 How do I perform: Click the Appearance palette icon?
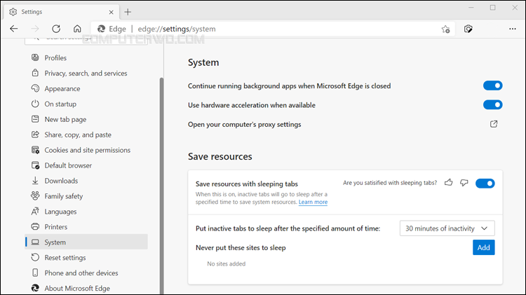pos(35,88)
